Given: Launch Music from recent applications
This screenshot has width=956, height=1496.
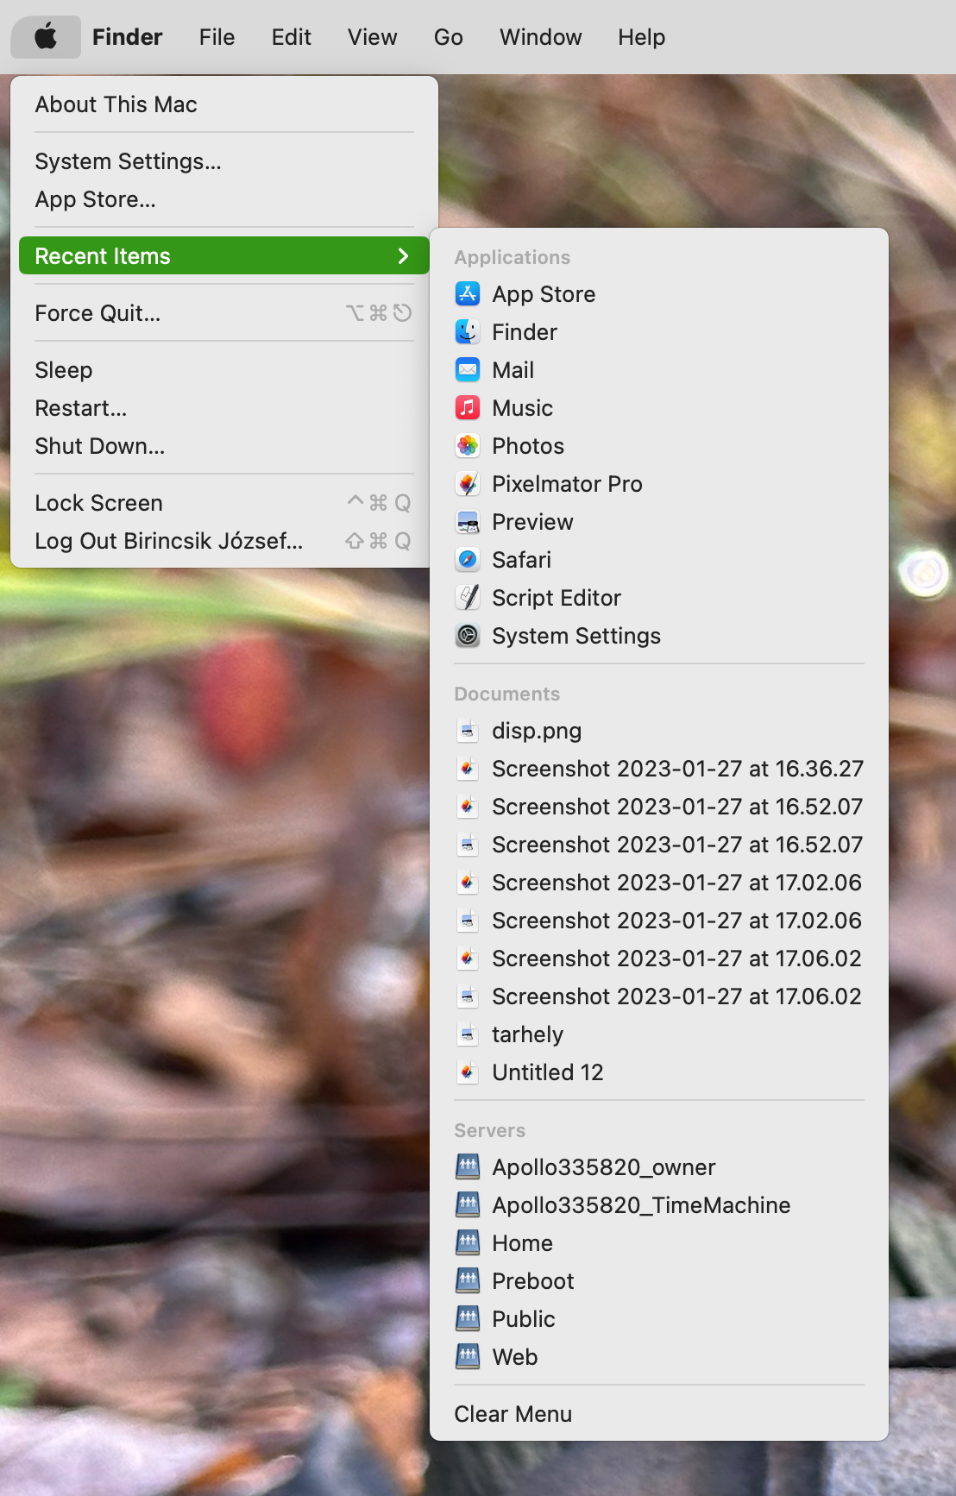Looking at the screenshot, I should coord(659,408).
